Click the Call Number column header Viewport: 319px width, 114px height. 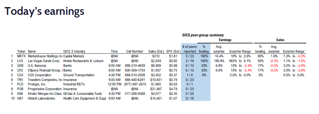pos(135,51)
